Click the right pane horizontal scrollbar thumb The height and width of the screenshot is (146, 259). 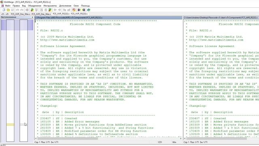[x=217, y=138]
